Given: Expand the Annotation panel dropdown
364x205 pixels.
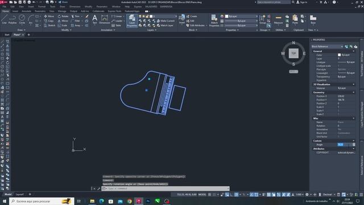Looking at the screenshot, I should pyautogui.click(x=107, y=30).
